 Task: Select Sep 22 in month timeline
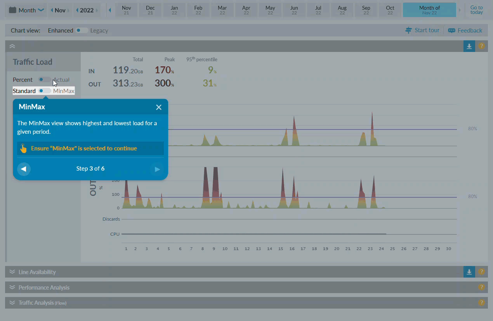[x=366, y=10]
